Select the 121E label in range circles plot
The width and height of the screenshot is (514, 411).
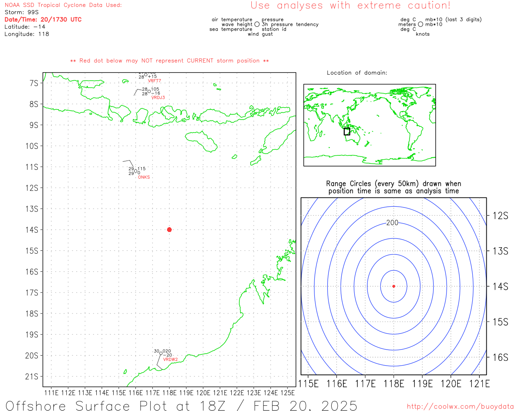pos(479,384)
